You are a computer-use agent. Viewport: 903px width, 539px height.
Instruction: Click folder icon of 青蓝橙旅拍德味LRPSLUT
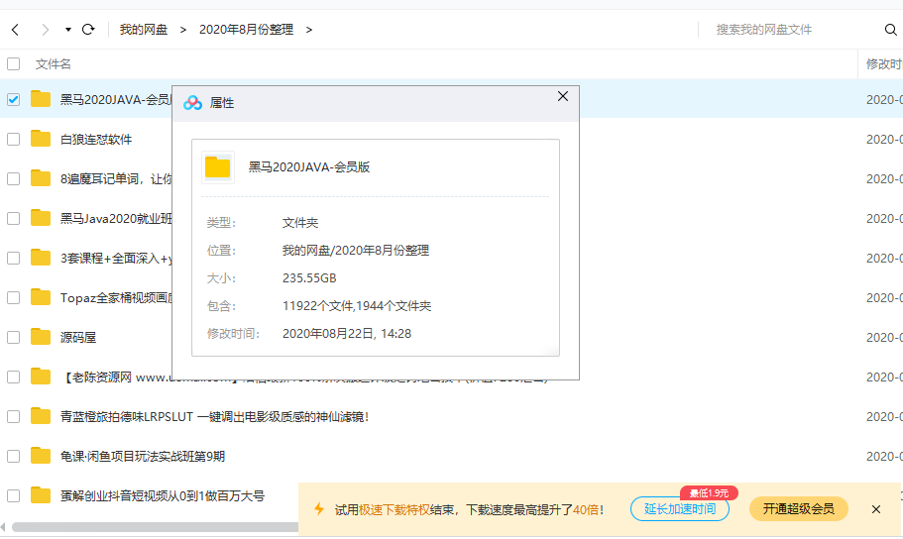(x=41, y=416)
